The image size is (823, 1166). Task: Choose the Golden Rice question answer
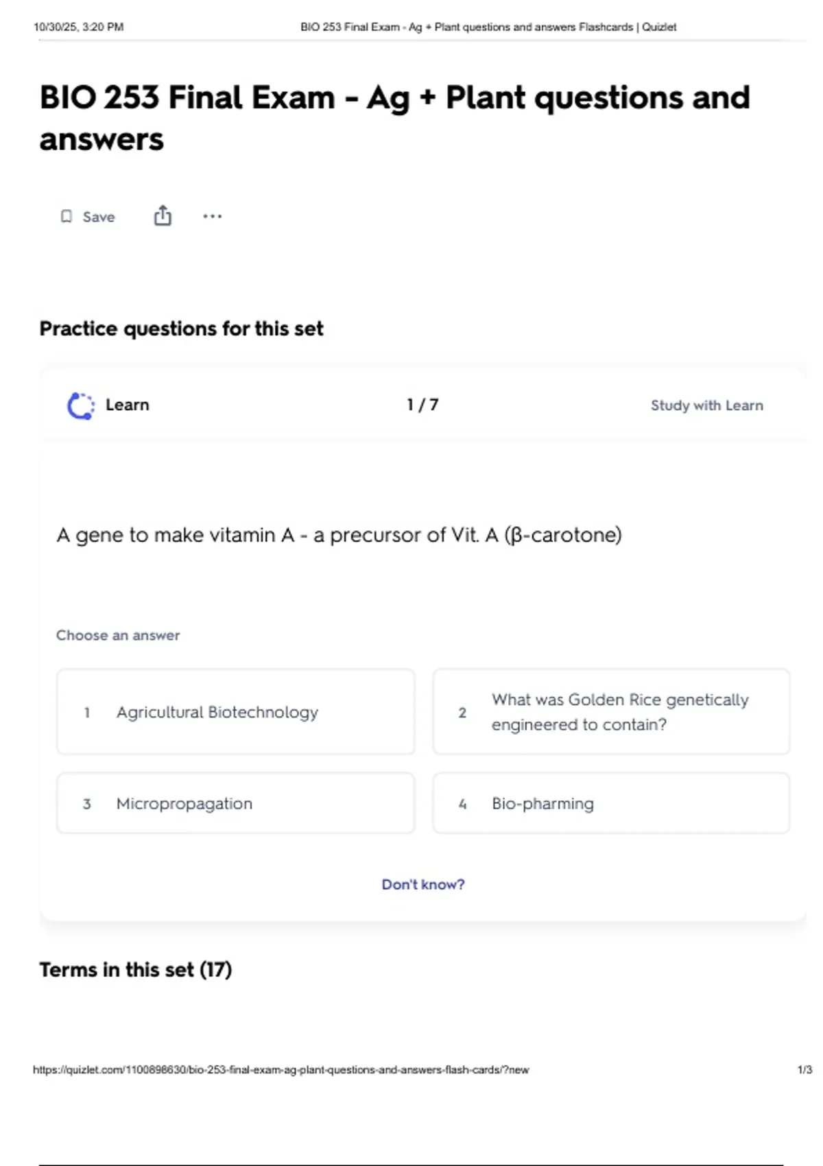pos(611,712)
